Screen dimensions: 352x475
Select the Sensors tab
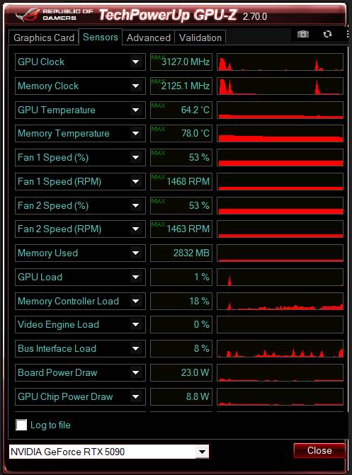click(101, 37)
